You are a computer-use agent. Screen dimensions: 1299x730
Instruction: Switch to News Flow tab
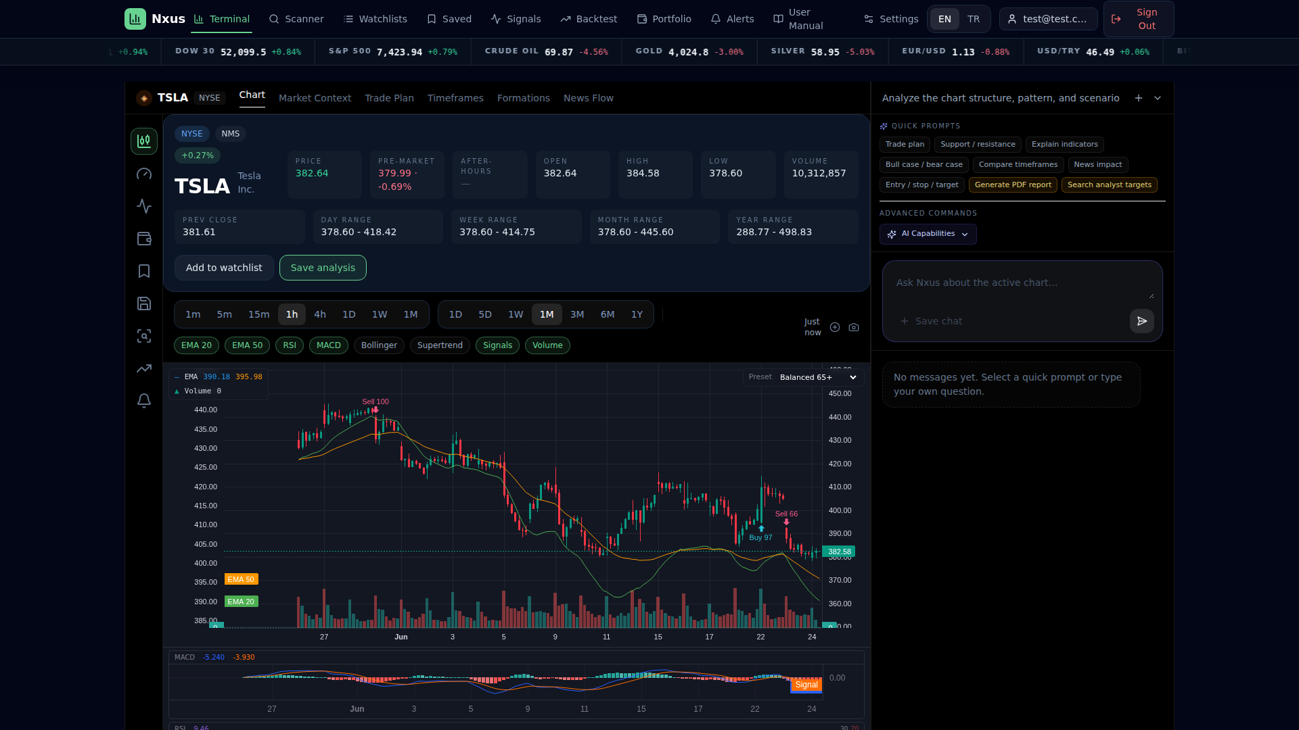[588, 98]
